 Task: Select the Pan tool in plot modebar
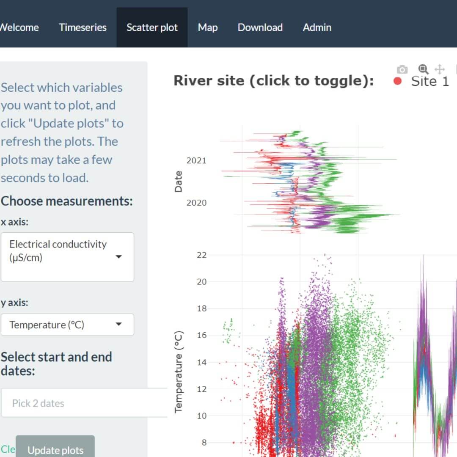pos(440,69)
